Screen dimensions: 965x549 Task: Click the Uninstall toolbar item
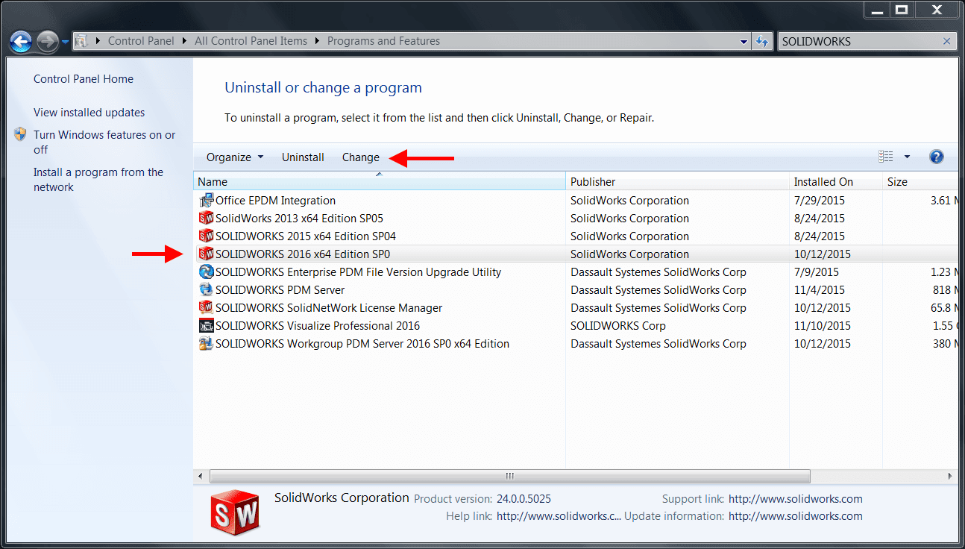tap(303, 157)
